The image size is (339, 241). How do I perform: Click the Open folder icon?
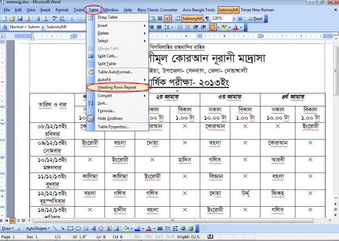pyautogui.click(x=12, y=19)
